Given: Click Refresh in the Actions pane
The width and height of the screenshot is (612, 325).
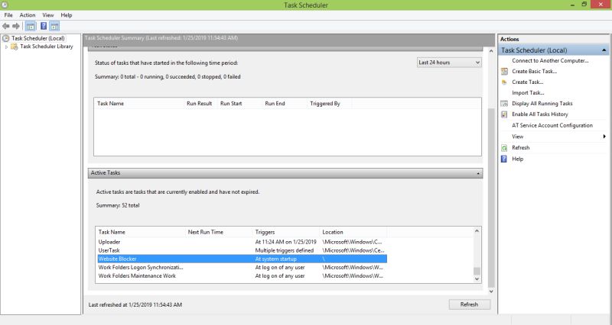Looking at the screenshot, I should click(x=521, y=148).
